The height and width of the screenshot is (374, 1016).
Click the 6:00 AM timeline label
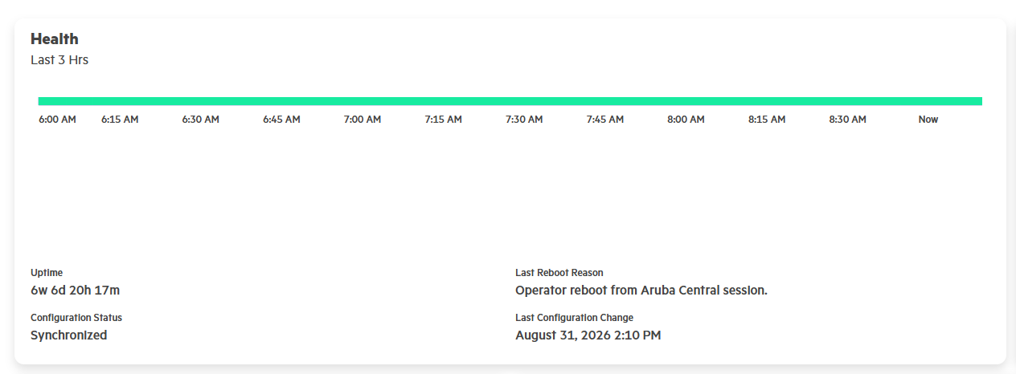pos(57,120)
